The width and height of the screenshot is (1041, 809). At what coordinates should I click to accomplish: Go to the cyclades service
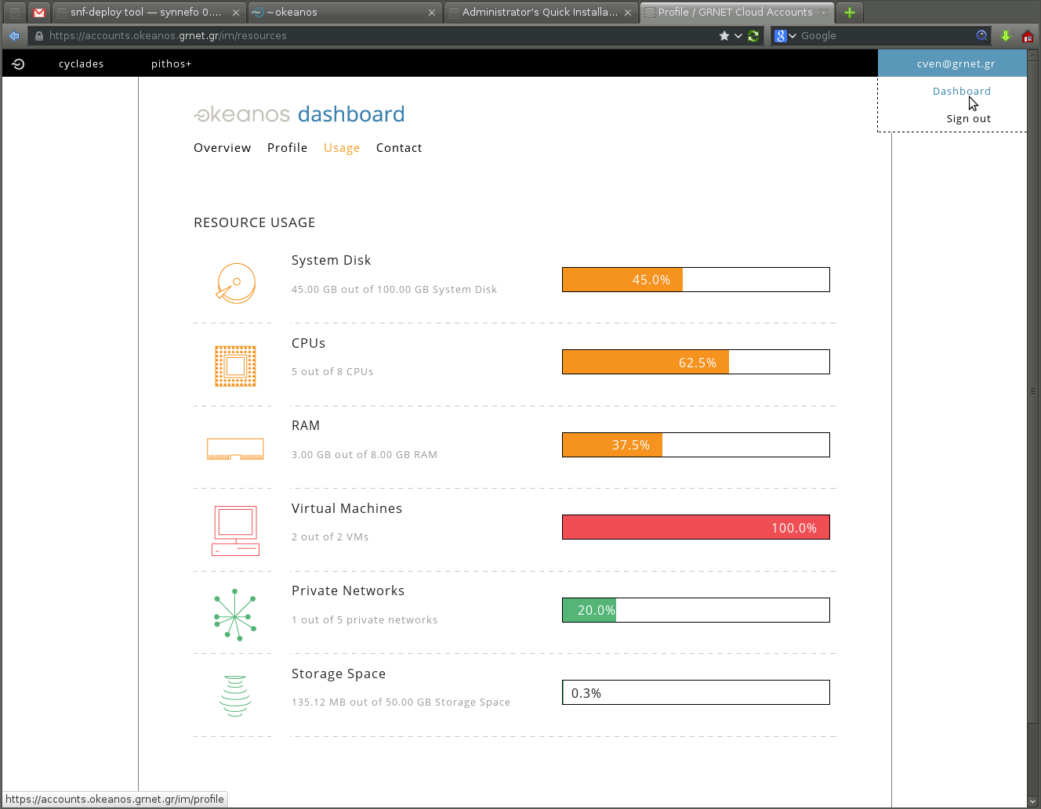(x=82, y=64)
